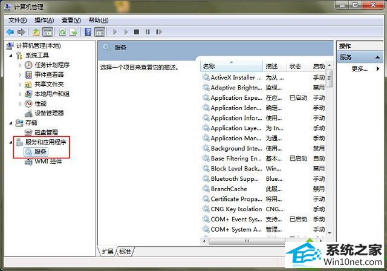Click gear icon of Bluetooth Supp... service

coord(206,179)
